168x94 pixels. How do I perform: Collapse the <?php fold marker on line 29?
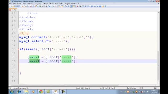[18, 33]
